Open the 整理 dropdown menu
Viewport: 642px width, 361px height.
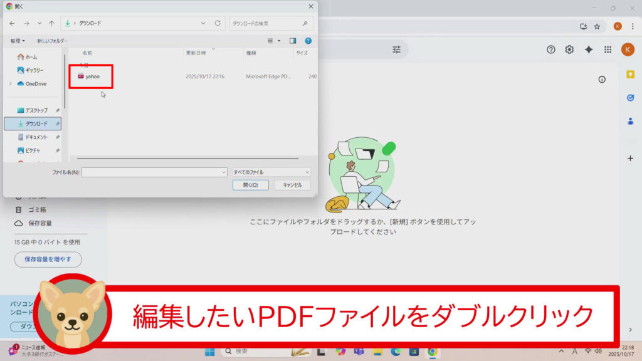click(x=18, y=41)
